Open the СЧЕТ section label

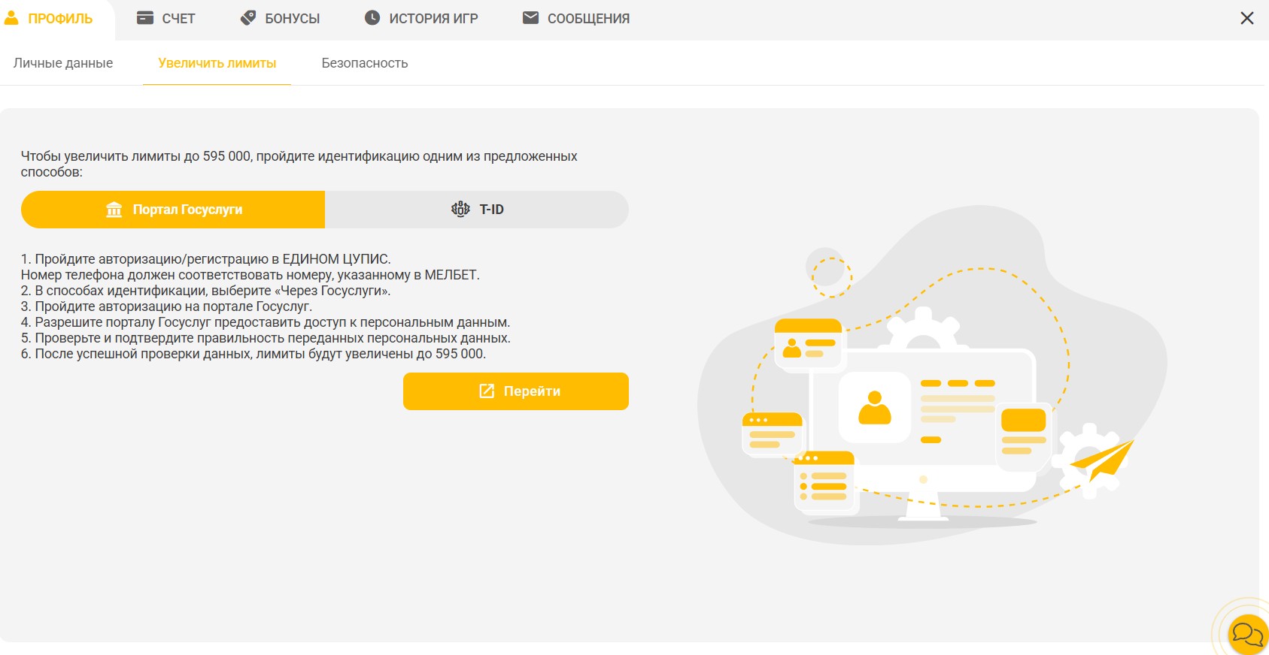178,19
